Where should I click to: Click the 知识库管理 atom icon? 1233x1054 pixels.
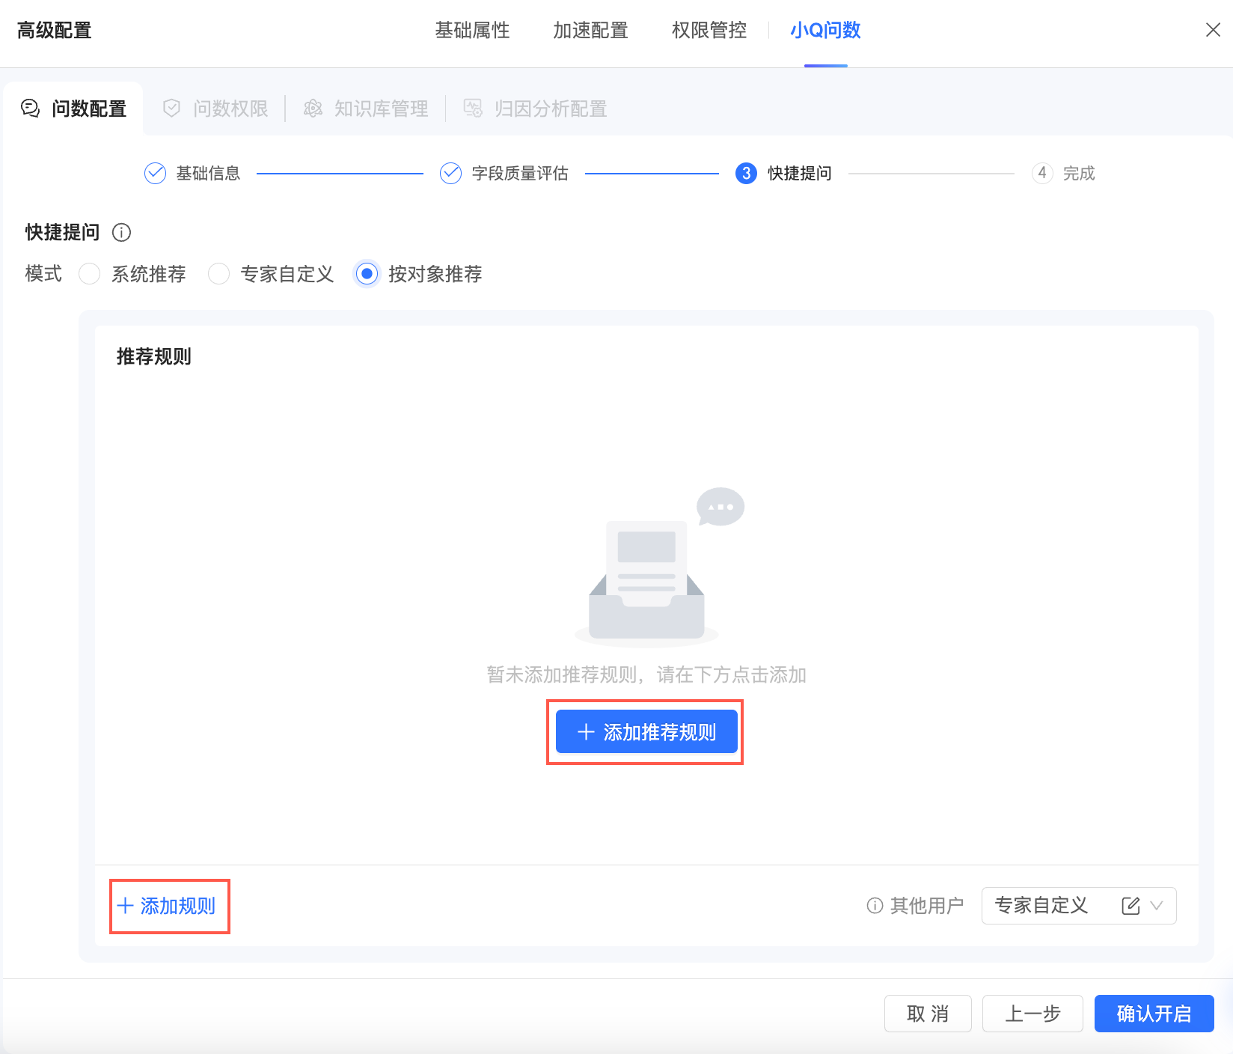coord(313,109)
